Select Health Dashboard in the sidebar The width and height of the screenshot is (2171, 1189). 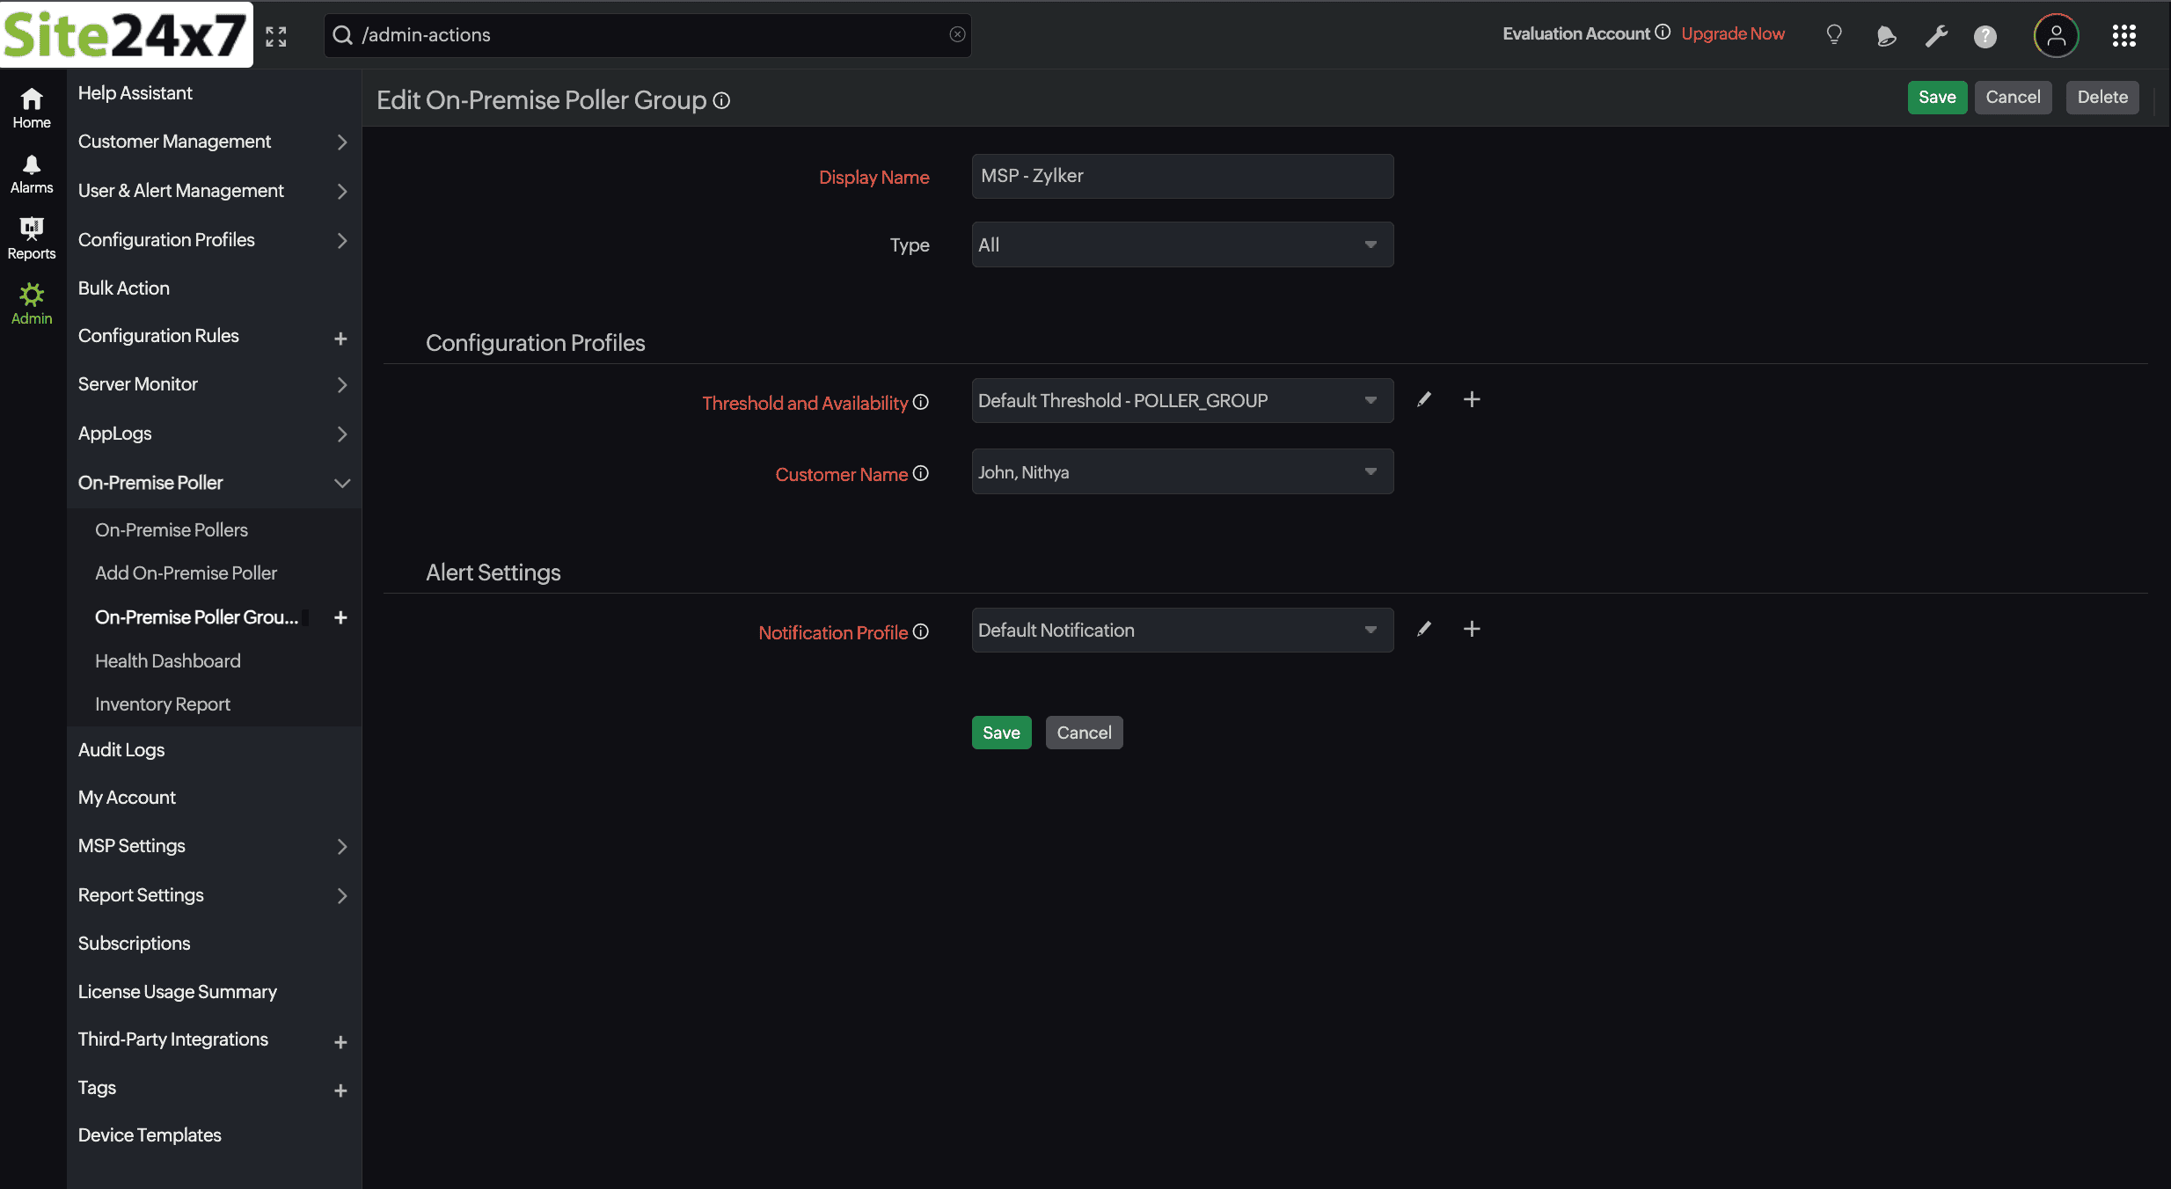click(x=167, y=660)
